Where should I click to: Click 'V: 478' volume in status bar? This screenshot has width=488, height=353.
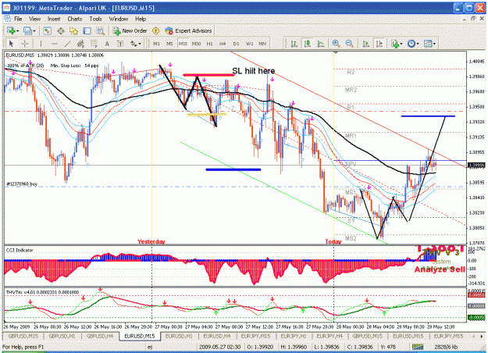point(387,347)
